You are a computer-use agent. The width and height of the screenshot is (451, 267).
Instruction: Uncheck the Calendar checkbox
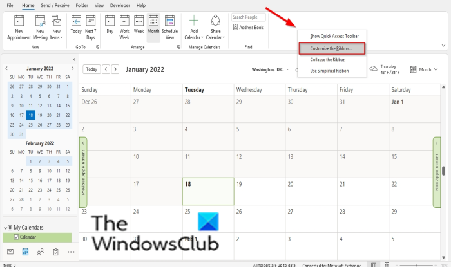pyautogui.click(x=16, y=237)
